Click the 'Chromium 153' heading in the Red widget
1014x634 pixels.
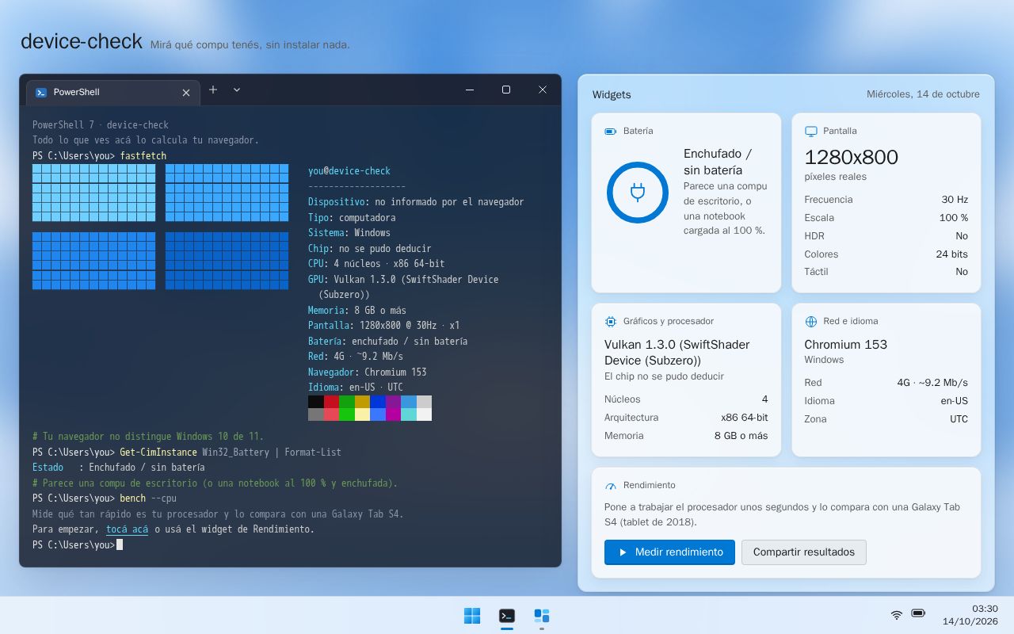[x=845, y=345]
